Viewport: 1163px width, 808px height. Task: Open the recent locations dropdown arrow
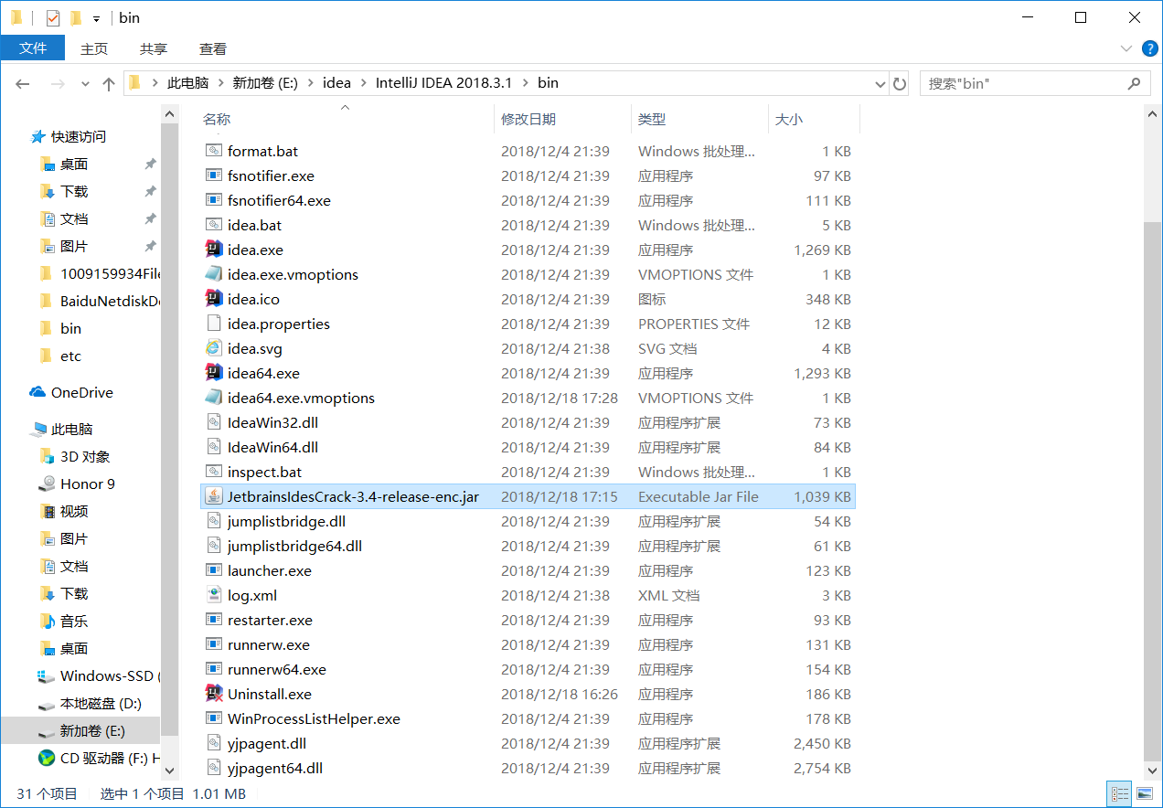point(85,83)
